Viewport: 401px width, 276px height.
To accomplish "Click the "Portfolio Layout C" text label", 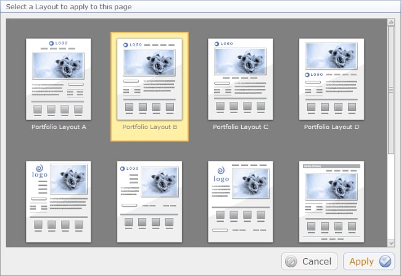I will (x=240, y=127).
